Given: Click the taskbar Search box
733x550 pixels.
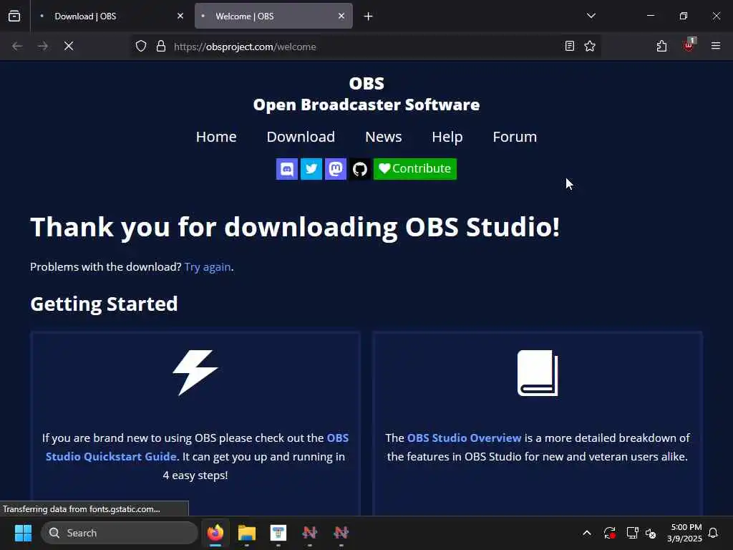Looking at the screenshot, I should (x=120, y=533).
